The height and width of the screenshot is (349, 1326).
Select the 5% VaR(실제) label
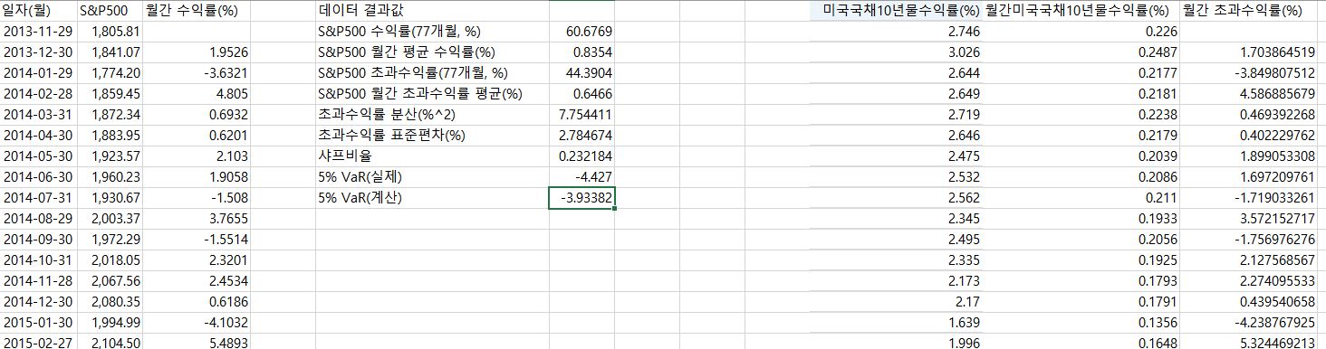tap(432, 176)
